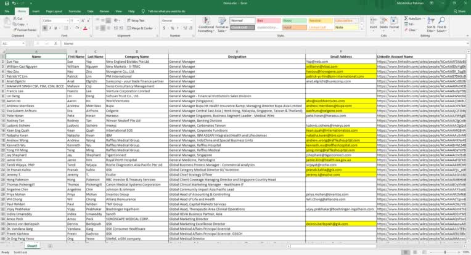Screen dimensions: 471x255
Task: Click Decrease Indent icon
Action: tap(116, 28)
